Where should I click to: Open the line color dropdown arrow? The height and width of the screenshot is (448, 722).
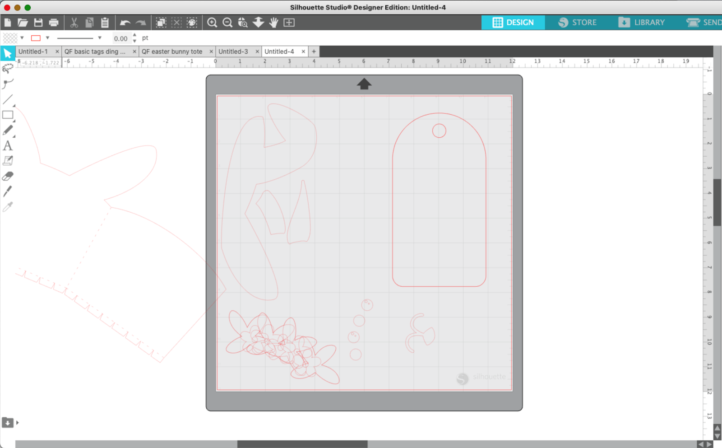pos(47,38)
